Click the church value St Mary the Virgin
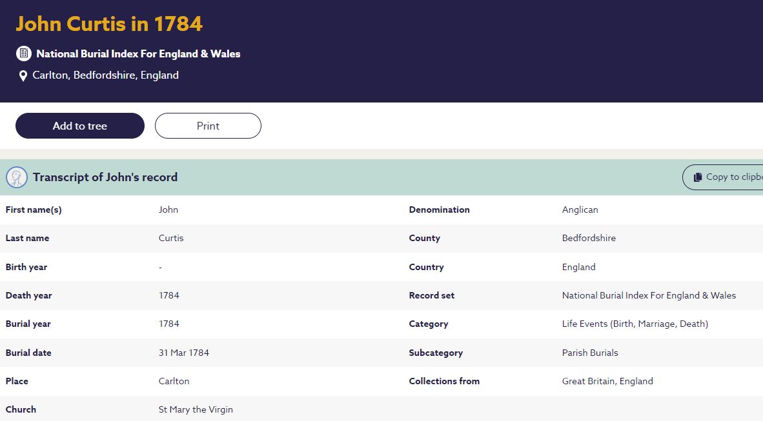Image resolution: width=763 pixels, height=421 pixels. pos(196,409)
